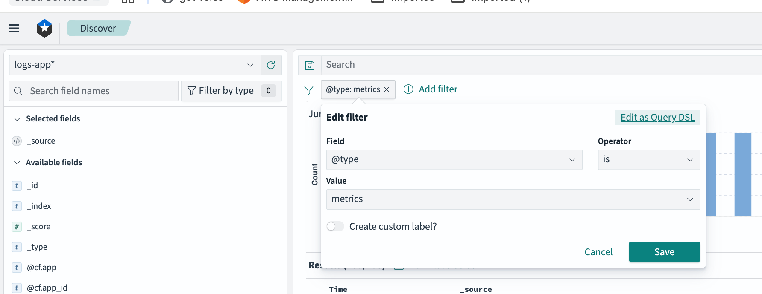This screenshot has height=294, width=762.
Task: Click the _source field type icon
Action: pos(17,141)
